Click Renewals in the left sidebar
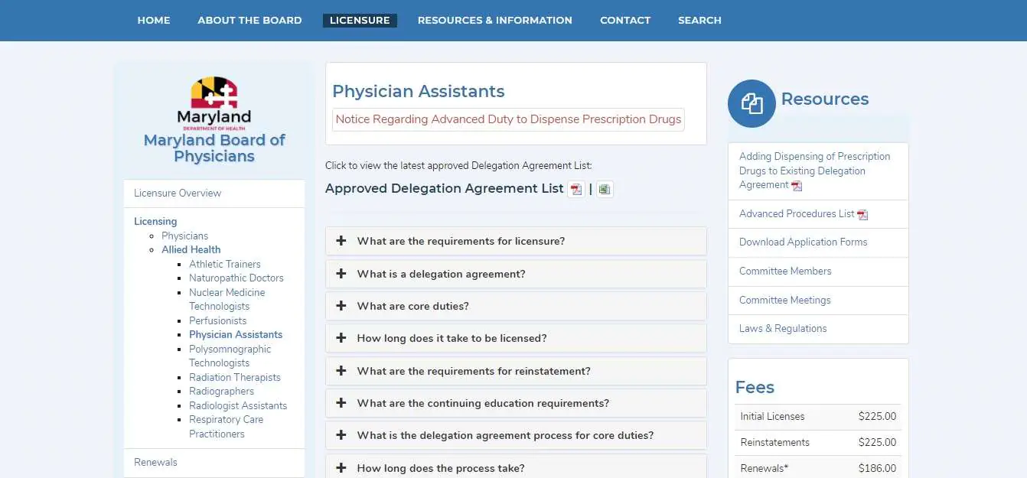The width and height of the screenshot is (1027, 478). point(155,462)
